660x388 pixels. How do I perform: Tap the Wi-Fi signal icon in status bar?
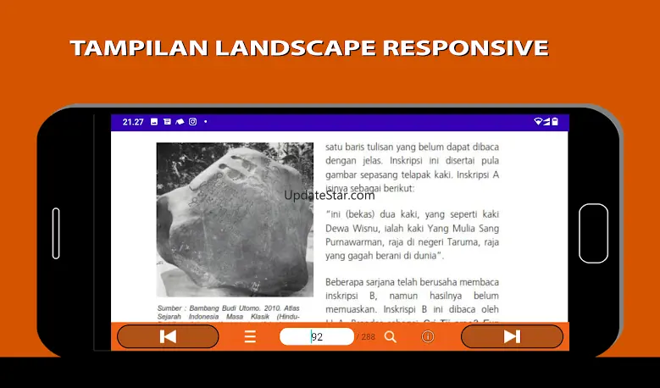[537, 122]
